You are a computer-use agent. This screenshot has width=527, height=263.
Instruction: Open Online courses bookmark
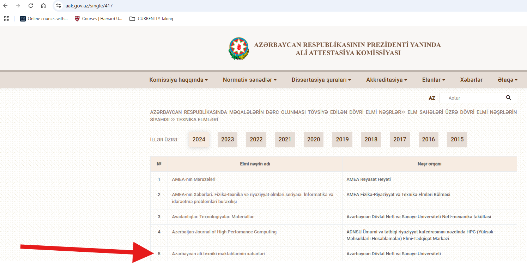pyautogui.click(x=44, y=19)
